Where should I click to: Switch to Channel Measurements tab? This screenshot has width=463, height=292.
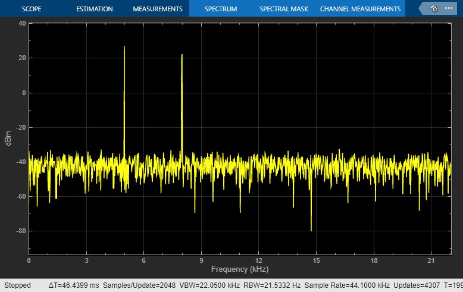(360, 9)
